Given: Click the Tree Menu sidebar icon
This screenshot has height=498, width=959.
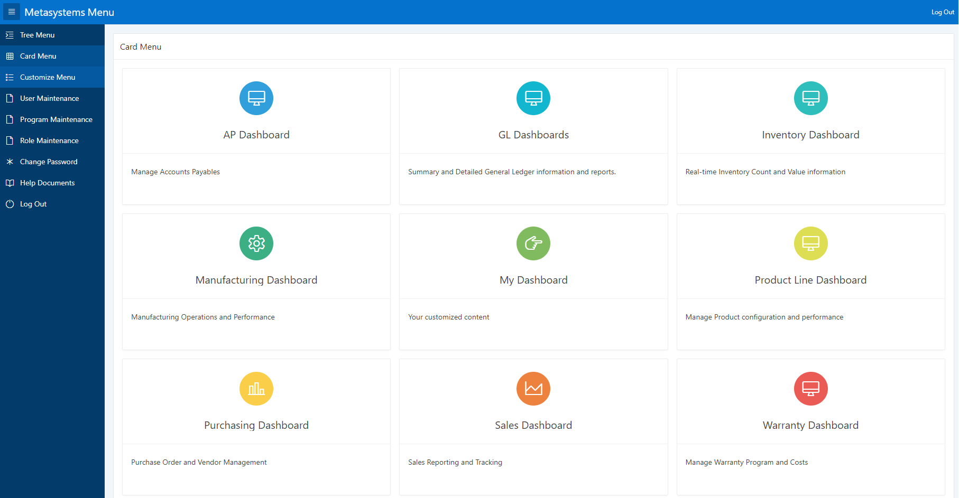Looking at the screenshot, I should (x=10, y=35).
